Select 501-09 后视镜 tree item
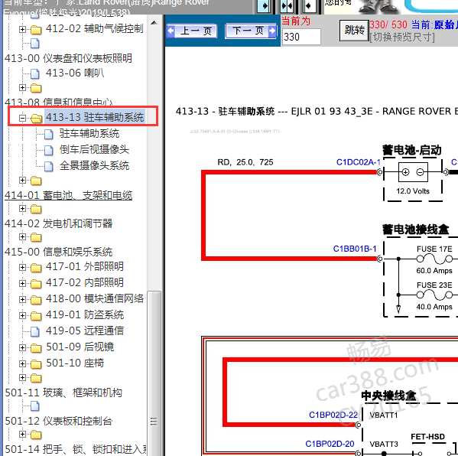Viewport: 458px width, 456px height. click(x=80, y=347)
